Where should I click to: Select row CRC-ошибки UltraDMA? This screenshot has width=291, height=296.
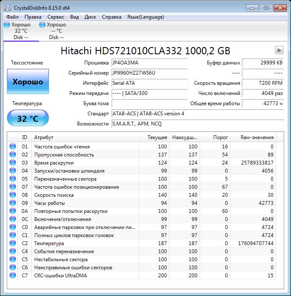(142, 275)
